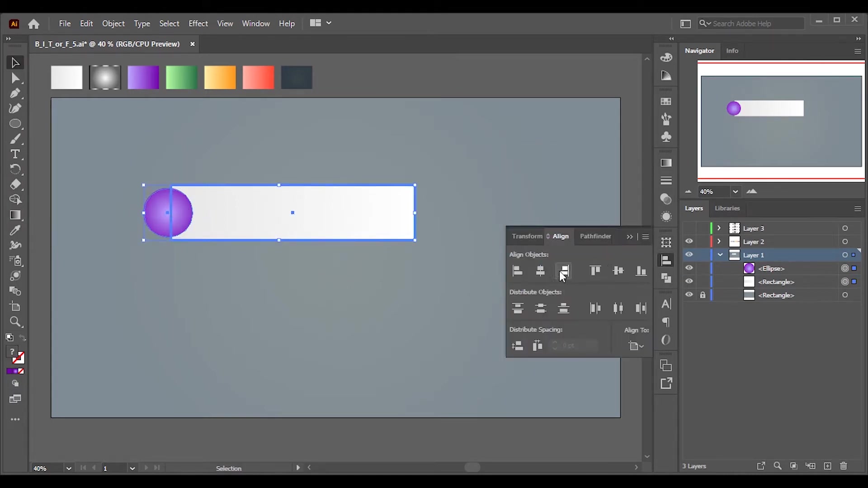Expand Layer 3 in Layers panel

click(x=719, y=228)
